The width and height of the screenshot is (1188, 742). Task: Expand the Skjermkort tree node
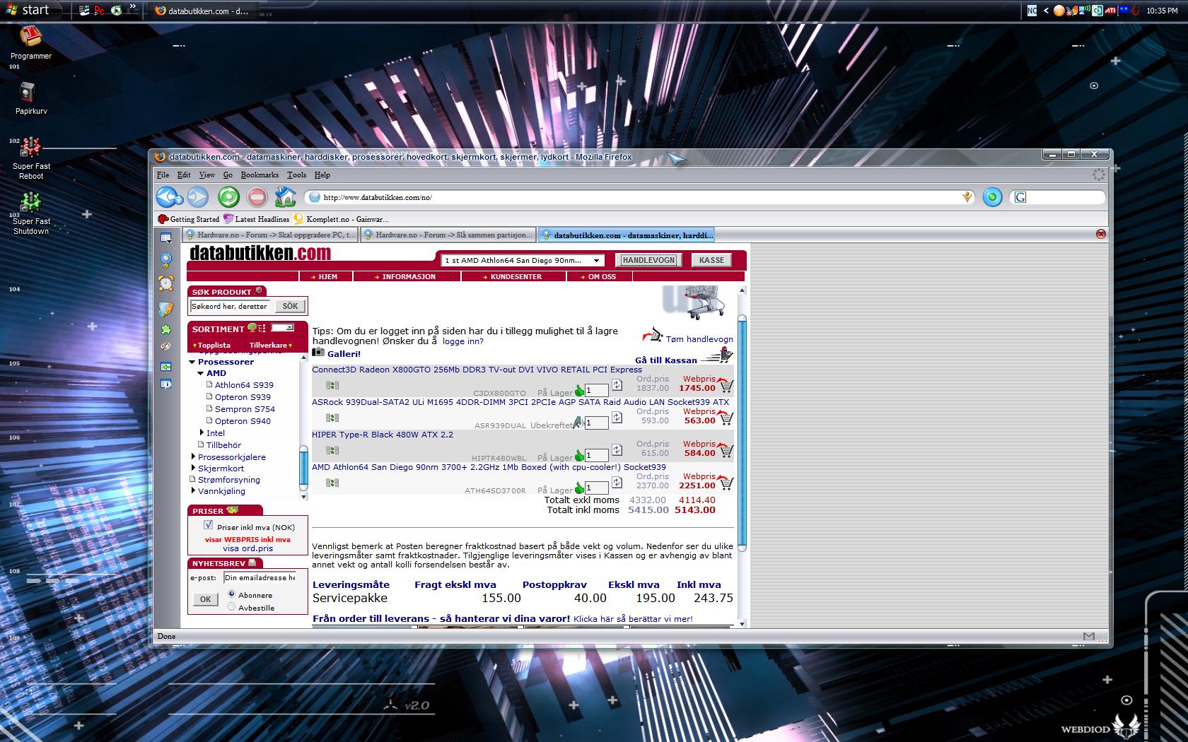[193, 468]
